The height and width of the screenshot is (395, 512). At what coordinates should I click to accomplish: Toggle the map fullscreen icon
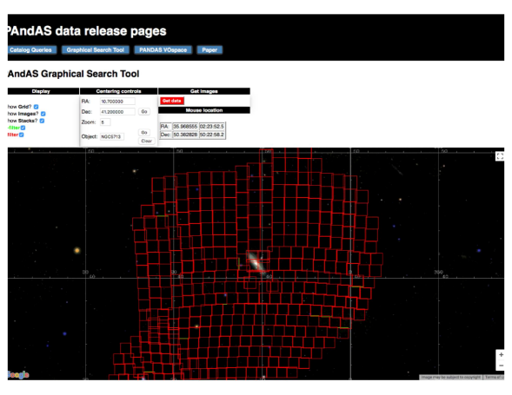500,156
